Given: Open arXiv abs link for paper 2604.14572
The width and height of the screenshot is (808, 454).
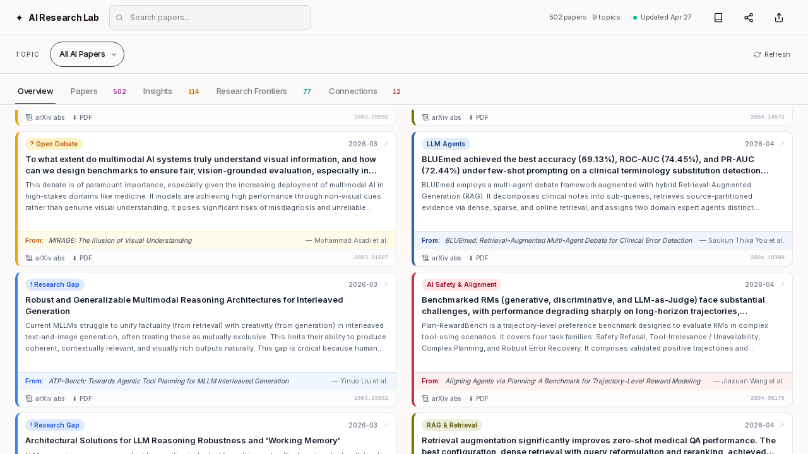Looking at the screenshot, I should click(x=442, y=117).
